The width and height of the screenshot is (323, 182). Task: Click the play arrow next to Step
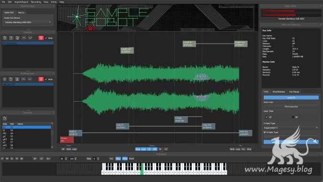[94, 158]
